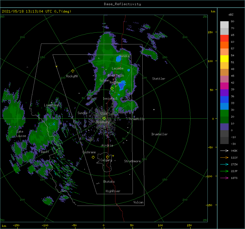Screen dimensions: 245x229
Task: Click the Banff label
Action: coord(45,152)
